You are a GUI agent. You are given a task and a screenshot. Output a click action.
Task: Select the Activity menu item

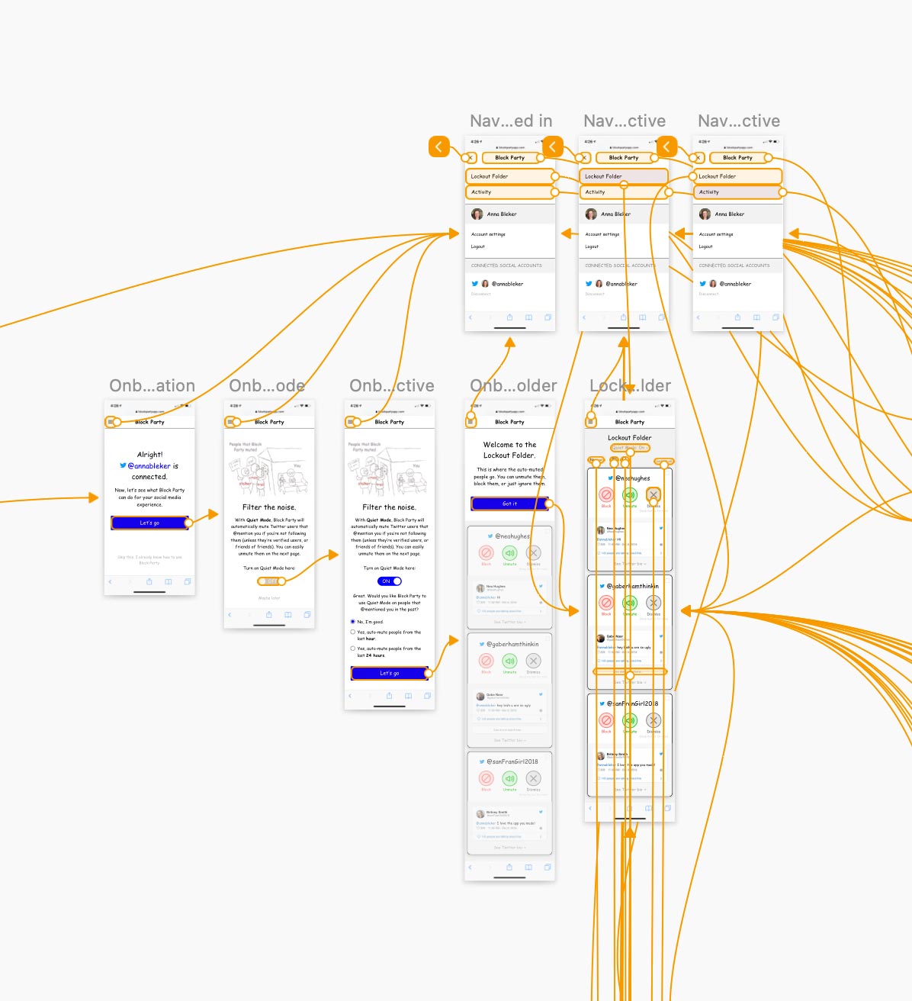coord(509,192)
